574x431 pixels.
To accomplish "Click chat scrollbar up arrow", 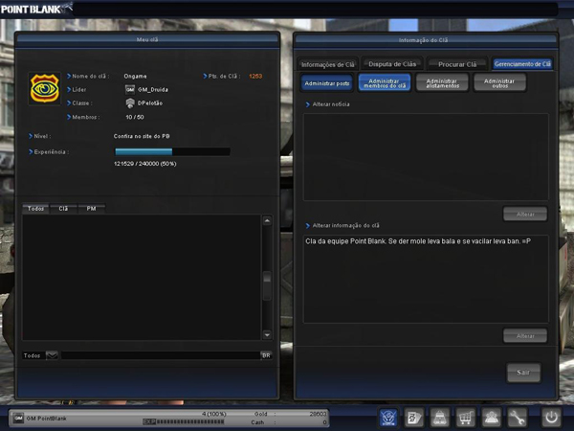I will coord(267,220).
